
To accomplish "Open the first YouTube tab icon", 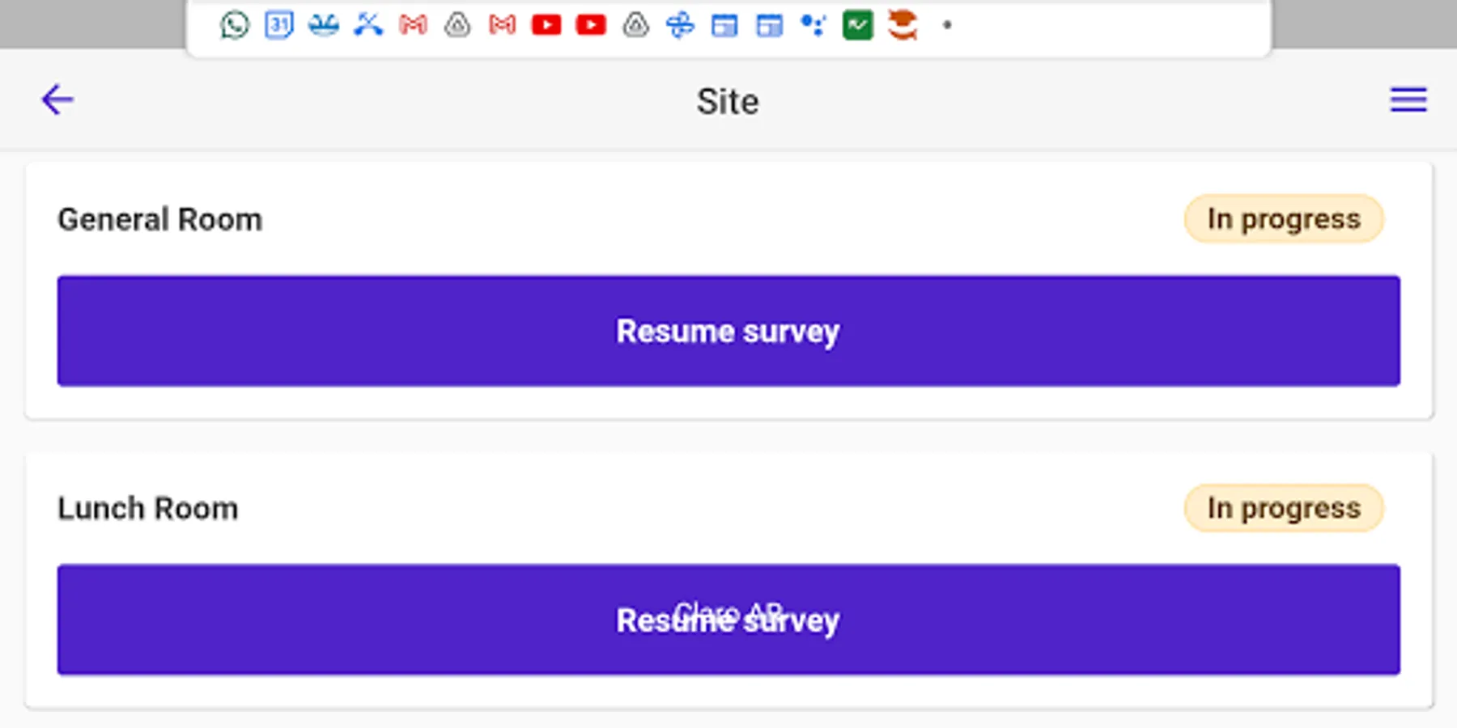I will (546, 26).
